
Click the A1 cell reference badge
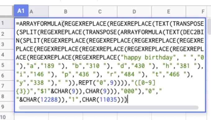21,11
